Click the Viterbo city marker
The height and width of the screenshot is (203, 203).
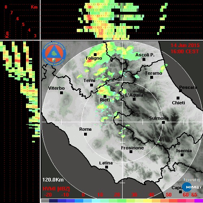[61, 93]
